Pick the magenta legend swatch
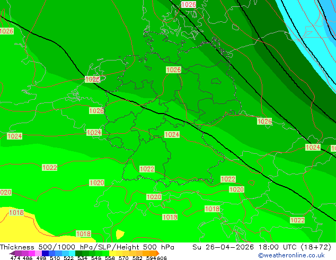336x260 pixels. [x=31, y=253]
